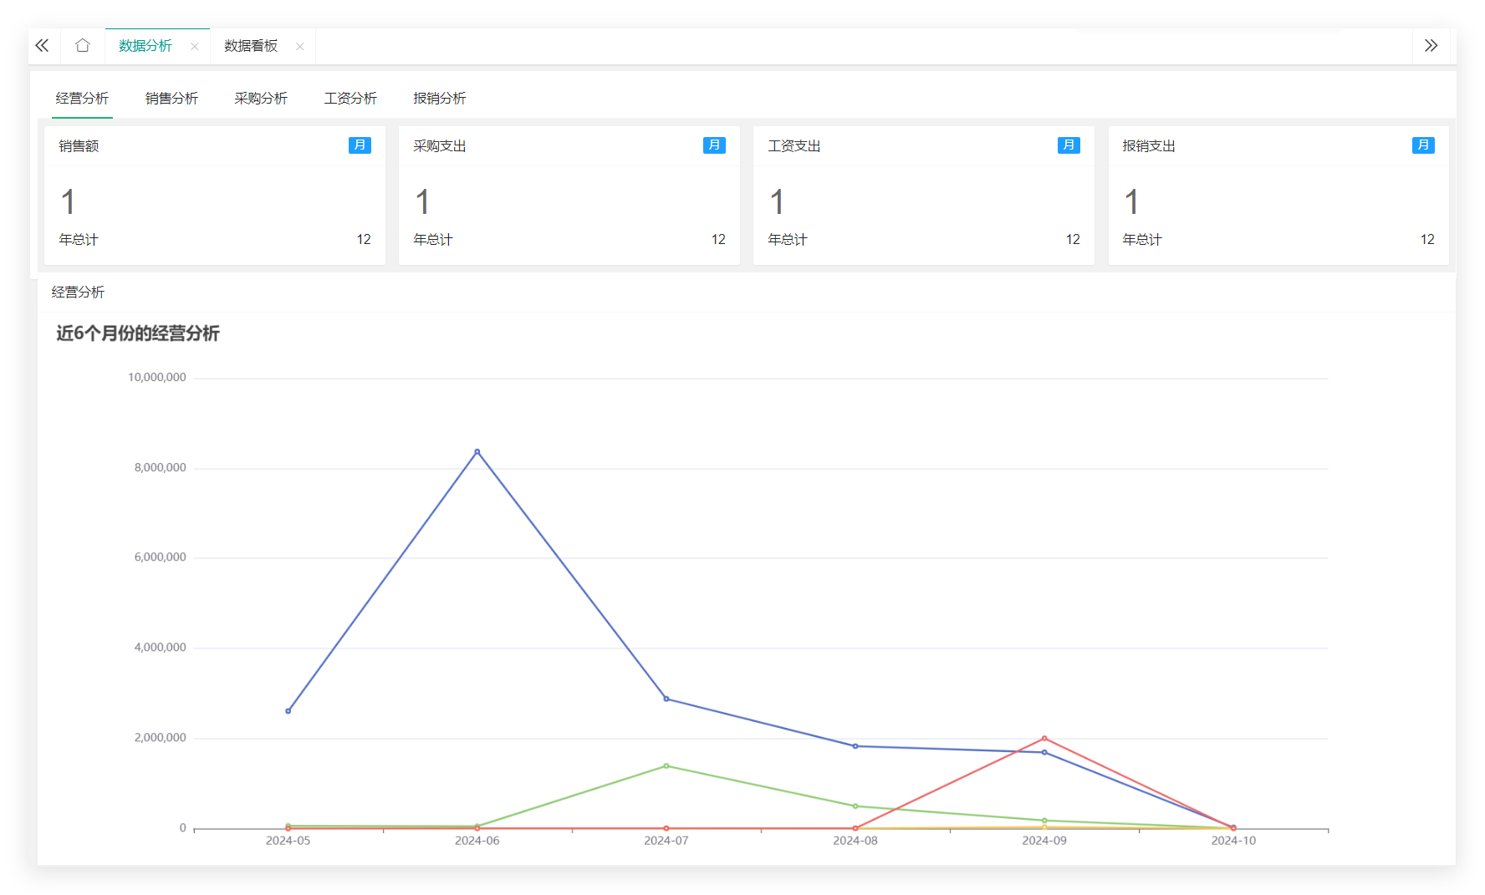Close the 数据看板 tab
The height and width of the screenshot is (895, 1485).
[x=300, y=47]
